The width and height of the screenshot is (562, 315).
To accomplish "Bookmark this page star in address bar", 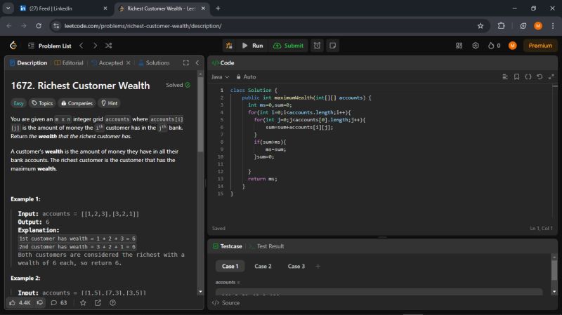I will pos(481,26).
